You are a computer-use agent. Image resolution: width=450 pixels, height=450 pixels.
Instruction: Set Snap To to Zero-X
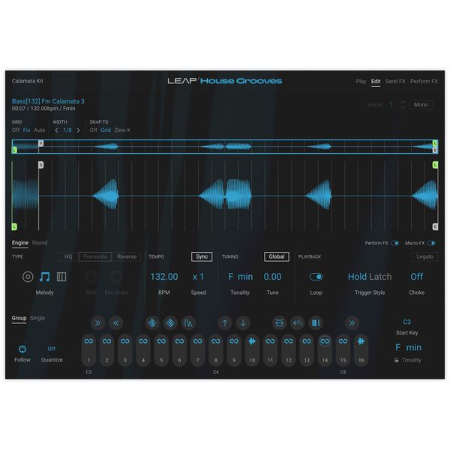click(x=122, y=130)
